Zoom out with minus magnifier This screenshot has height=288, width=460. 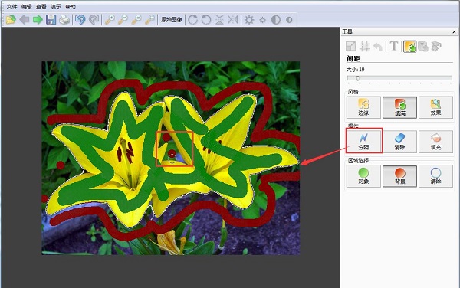click(123, 20)
